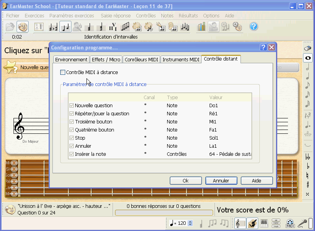This screenshot has width=315, height=231.
Task: Switch to Effets / Micro tab
Action: [106, 60]
